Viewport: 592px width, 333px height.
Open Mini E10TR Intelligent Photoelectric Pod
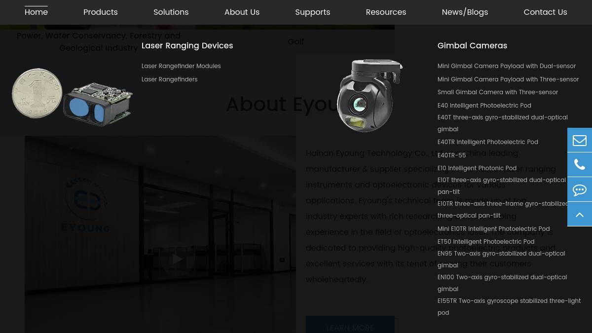point(493,229)
